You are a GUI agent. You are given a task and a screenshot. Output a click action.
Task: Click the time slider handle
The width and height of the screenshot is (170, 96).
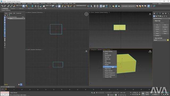click(8, 87)
